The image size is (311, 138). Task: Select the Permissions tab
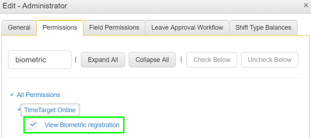pyautogui.click(x=60, y=28)
